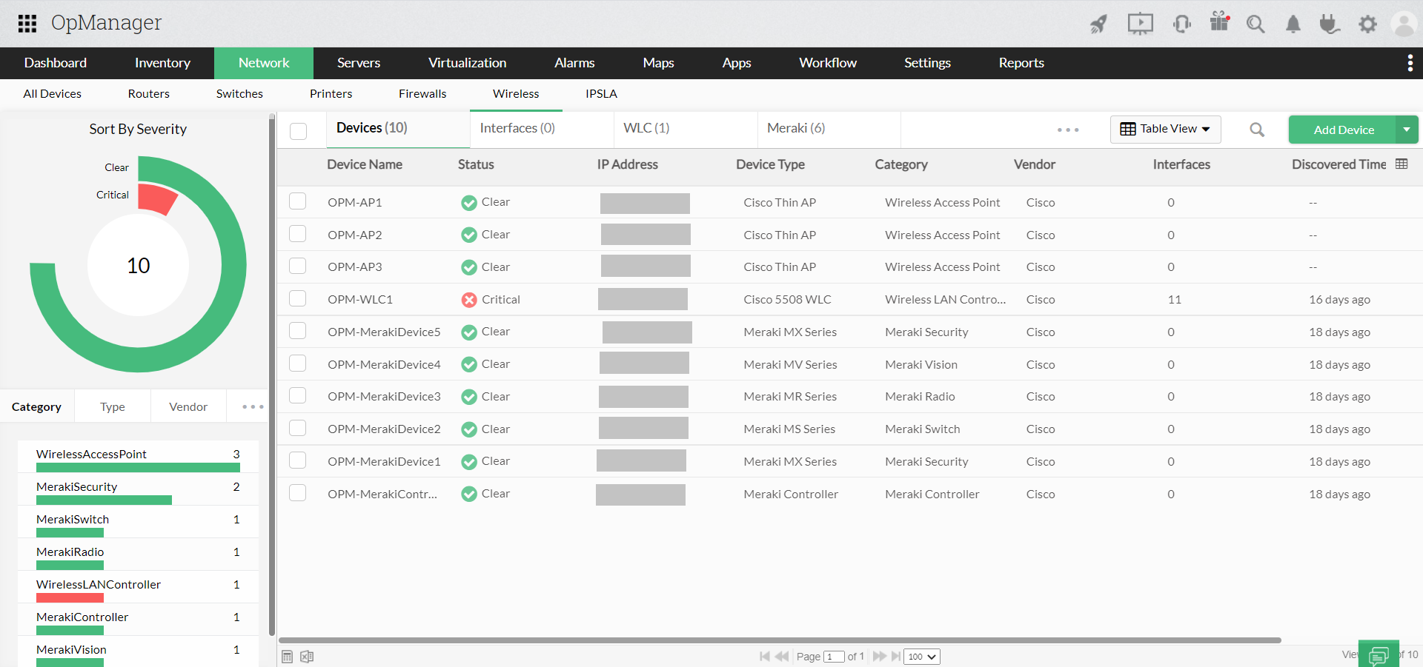Open the column chooser icon in table header
This screenshot has height=667, width=1423.
[x=1402, y=164]
